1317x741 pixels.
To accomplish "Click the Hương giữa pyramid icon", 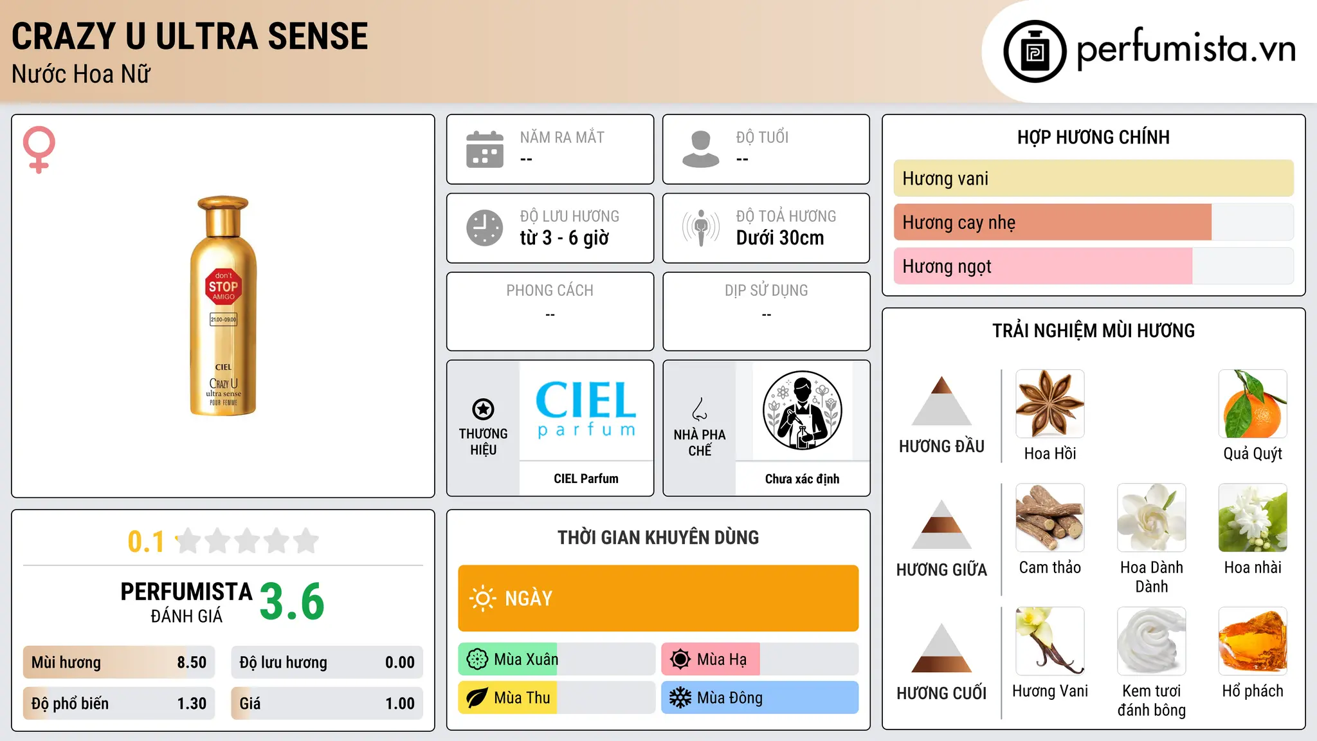I will click(942, 524).
